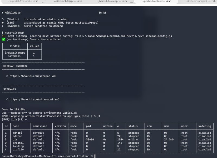
Task: Select the active portal-frontend zsh tab
Action: click(x=156, y=1)
